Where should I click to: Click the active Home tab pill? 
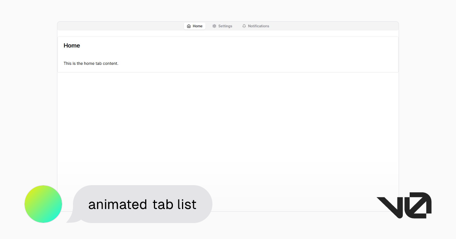(x=195, y=26)
